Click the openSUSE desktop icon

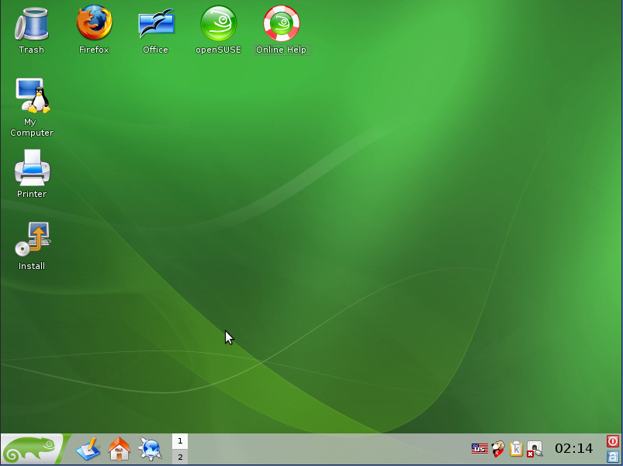(218, 24)
